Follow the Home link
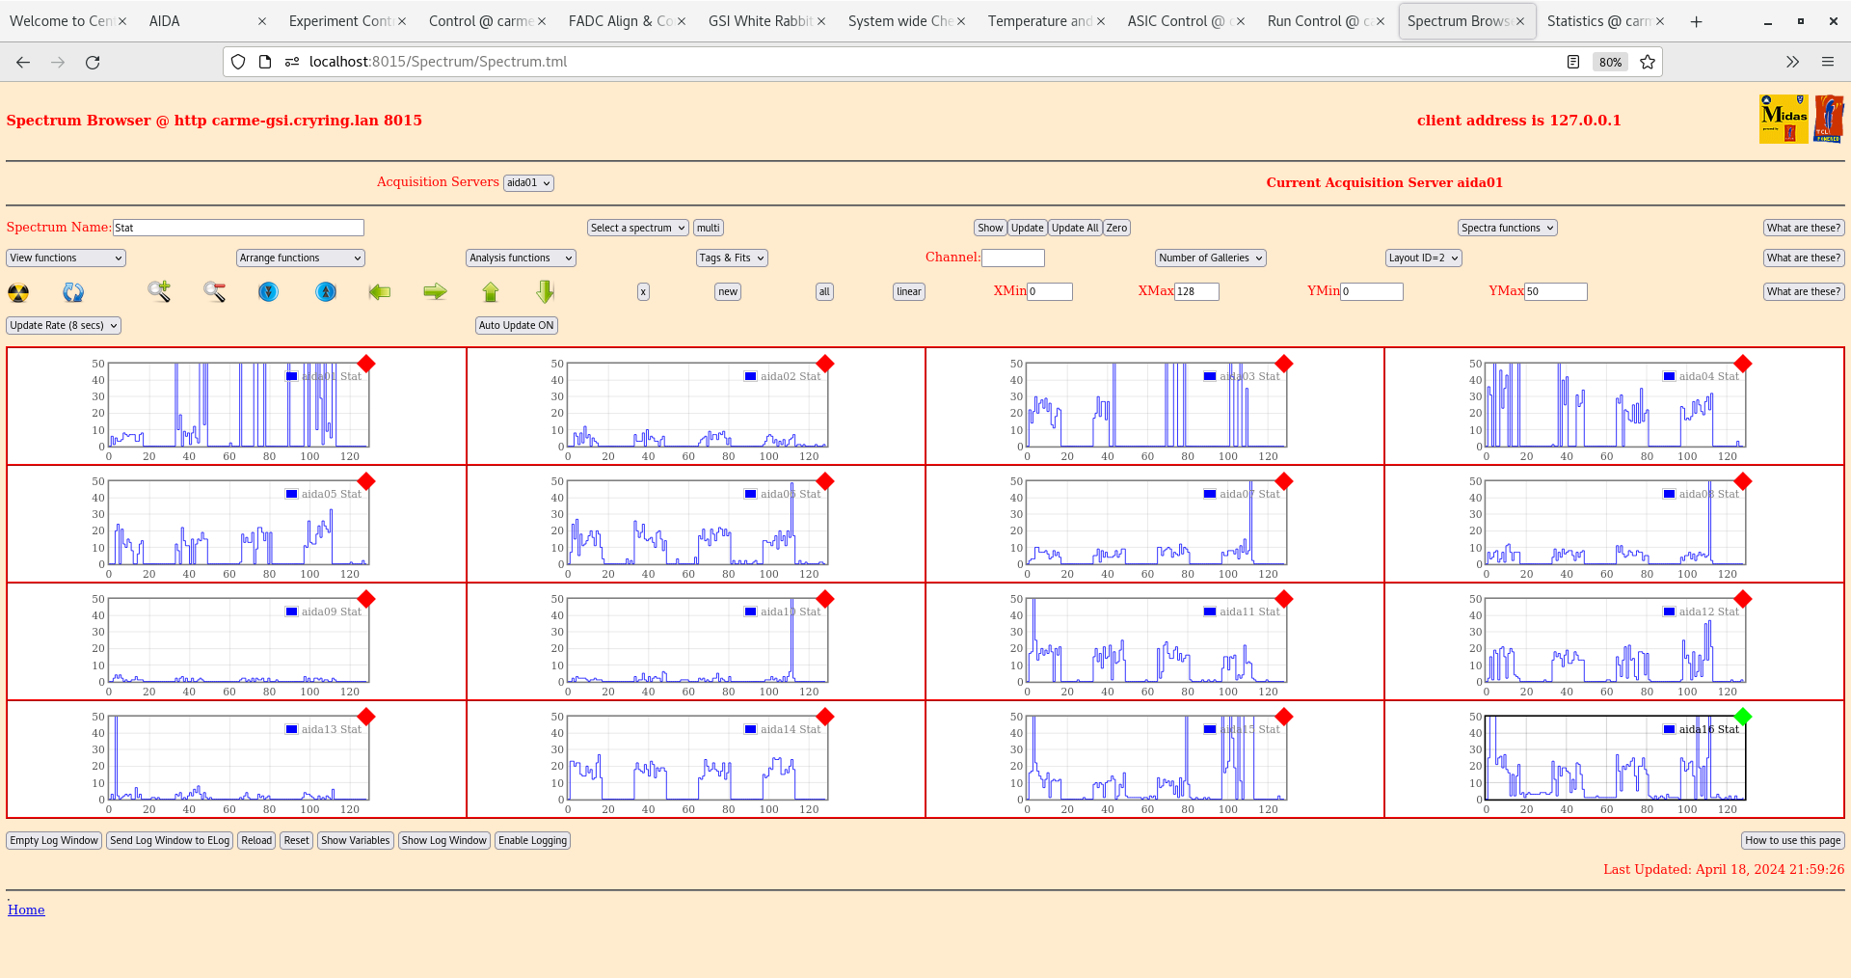Screen dimensions: 1851x978 pos(26,910)
